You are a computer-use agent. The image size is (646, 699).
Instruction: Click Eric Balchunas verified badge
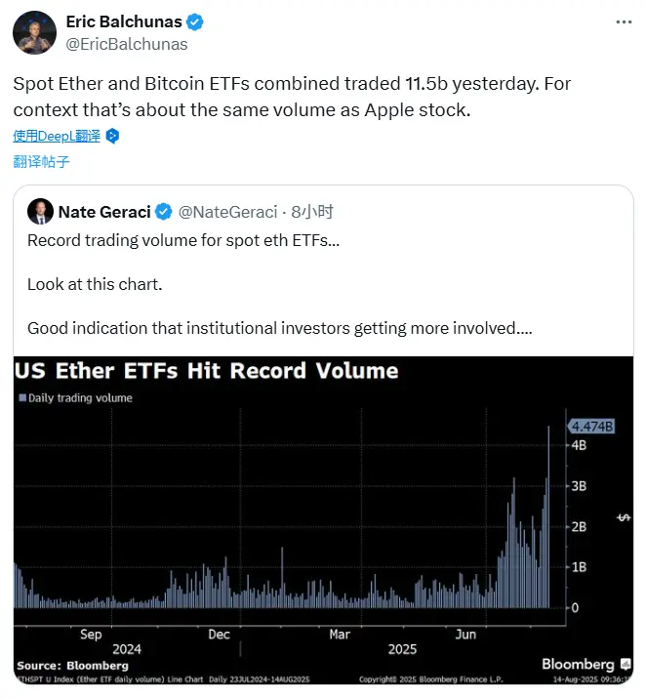pyautogui.click(x=195, y=21)
